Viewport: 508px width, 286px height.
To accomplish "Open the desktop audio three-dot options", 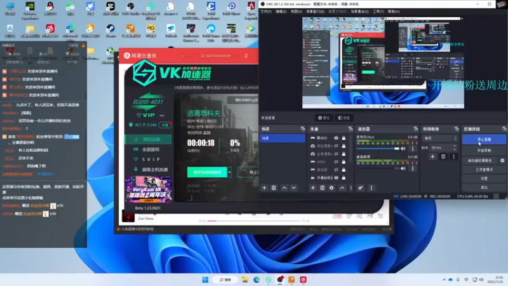I will 412,168.
